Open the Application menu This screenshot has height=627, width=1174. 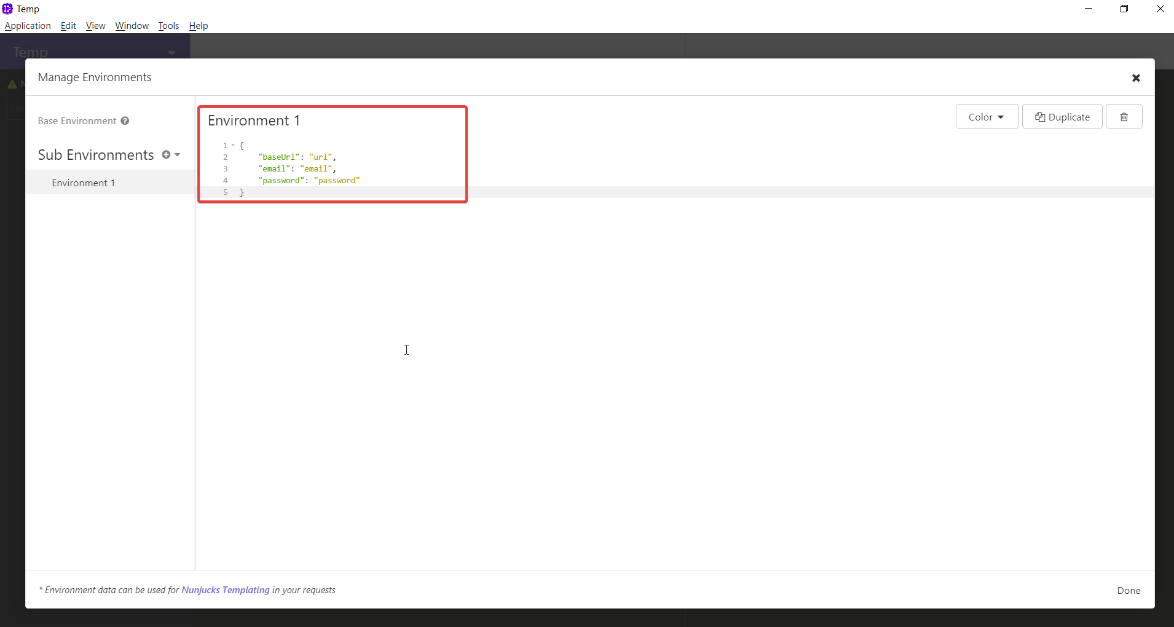(x=28, y=26)
